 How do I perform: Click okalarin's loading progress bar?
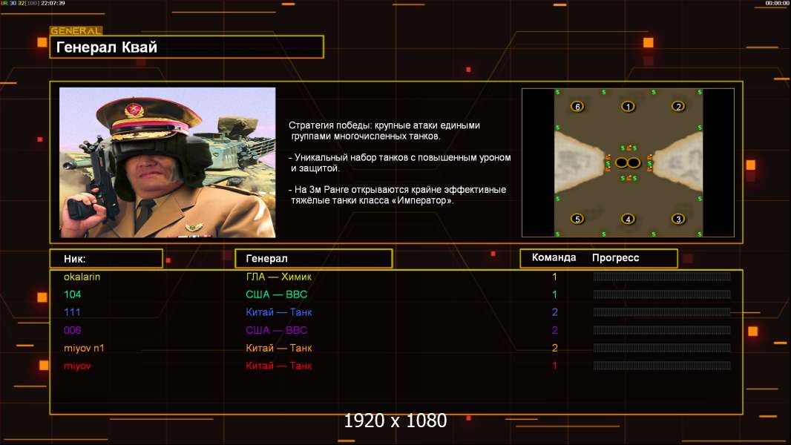coord(662,277)
